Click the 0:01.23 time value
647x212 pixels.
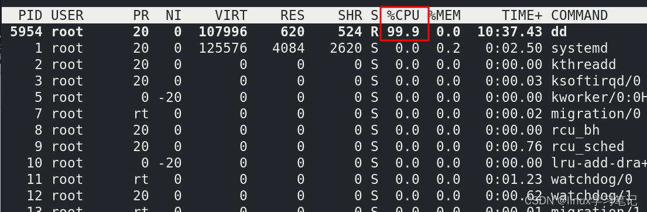pyautogui.click(x=514, y=179)
